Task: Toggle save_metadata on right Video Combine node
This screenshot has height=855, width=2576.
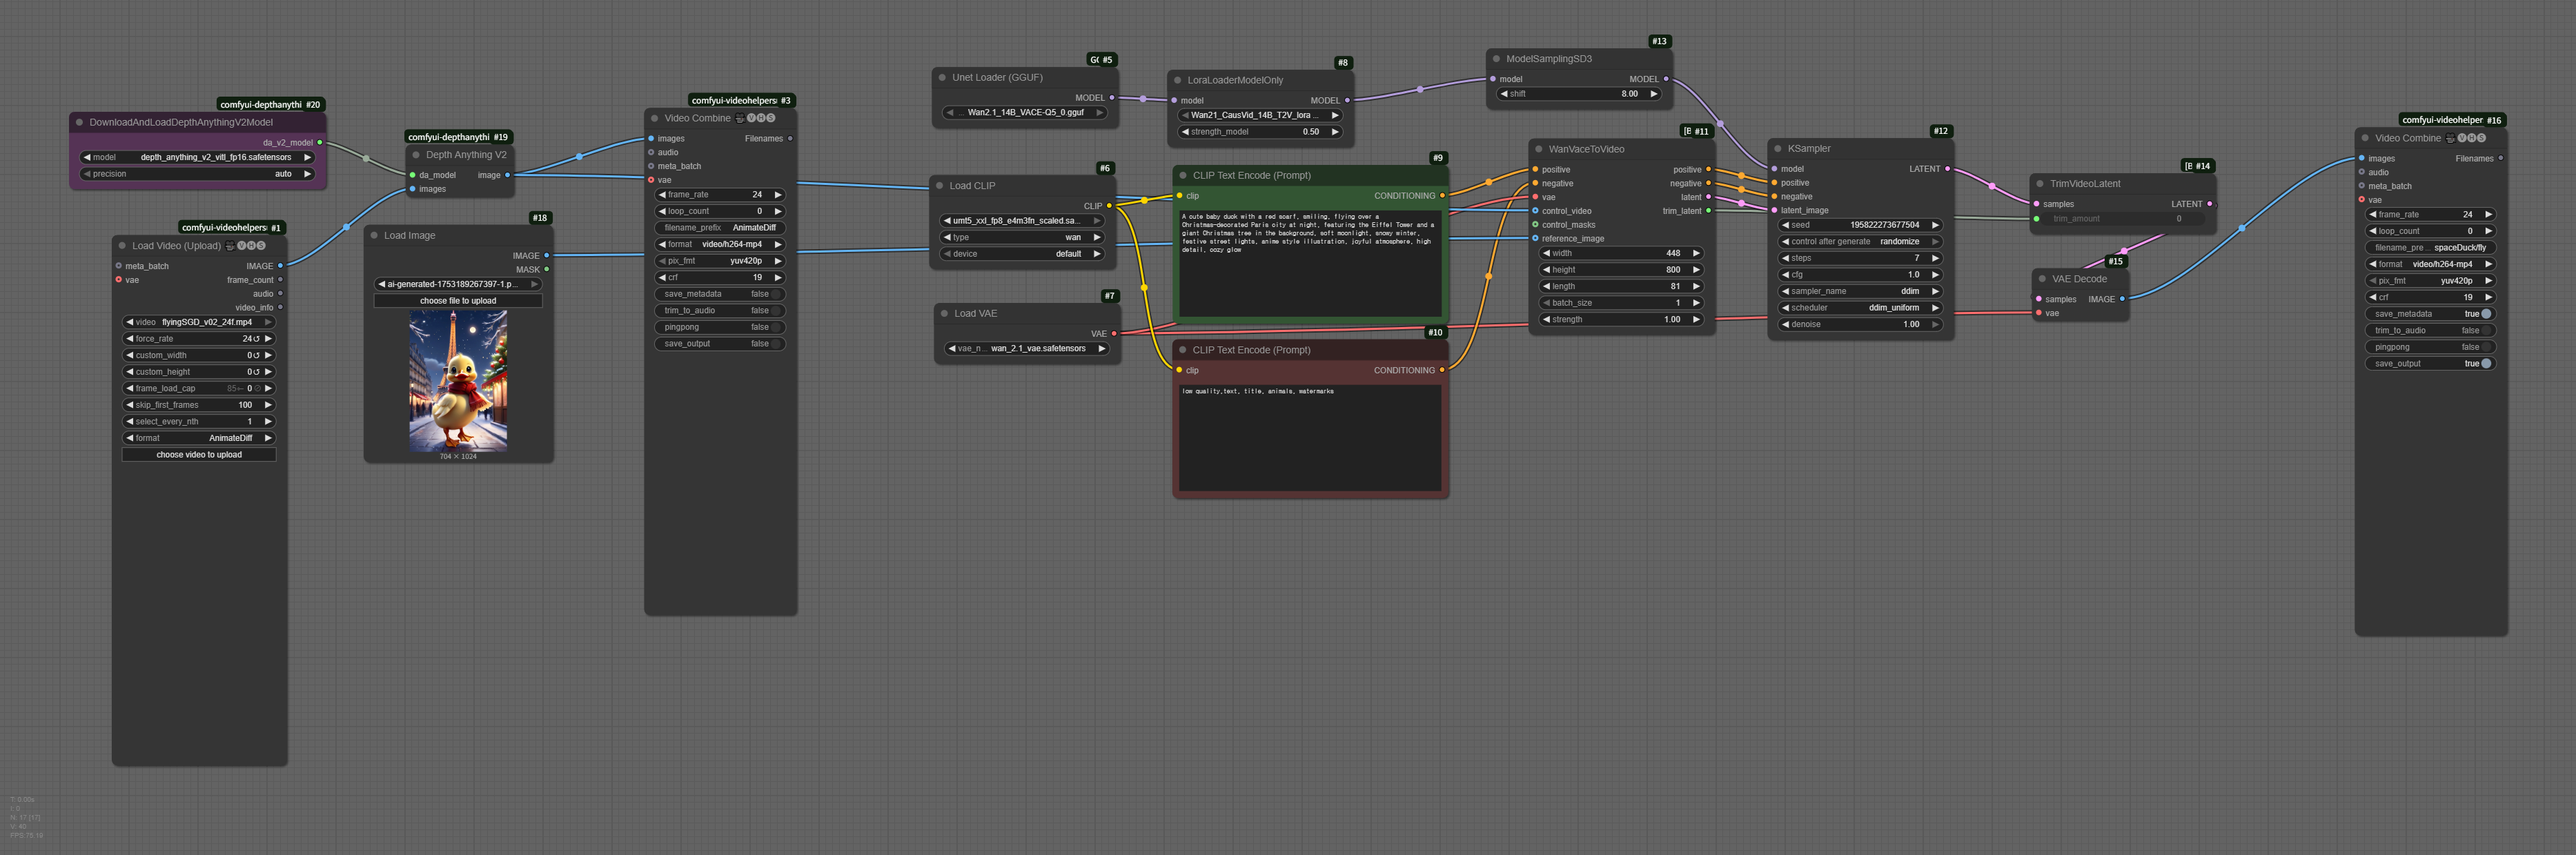Action: pos(2486,314)
